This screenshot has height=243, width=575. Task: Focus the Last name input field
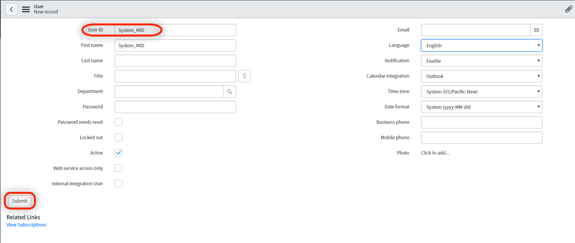[175, 61]
